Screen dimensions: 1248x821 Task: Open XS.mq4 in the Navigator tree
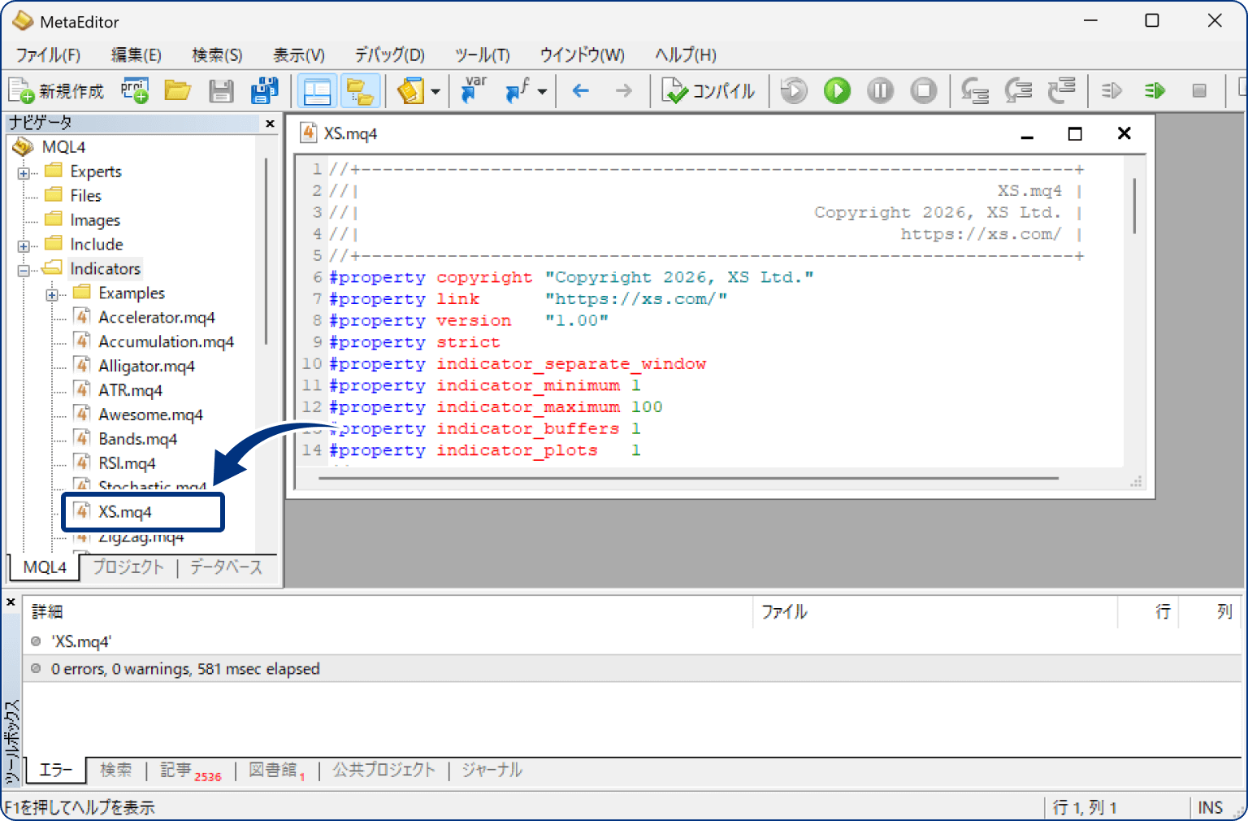pos(125,512)
